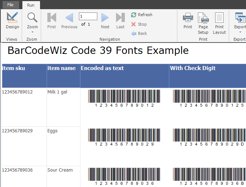Click the check digit barcode ending 125
The height and width of the screenshot is (187, 246).
click(x=209, y=98)
